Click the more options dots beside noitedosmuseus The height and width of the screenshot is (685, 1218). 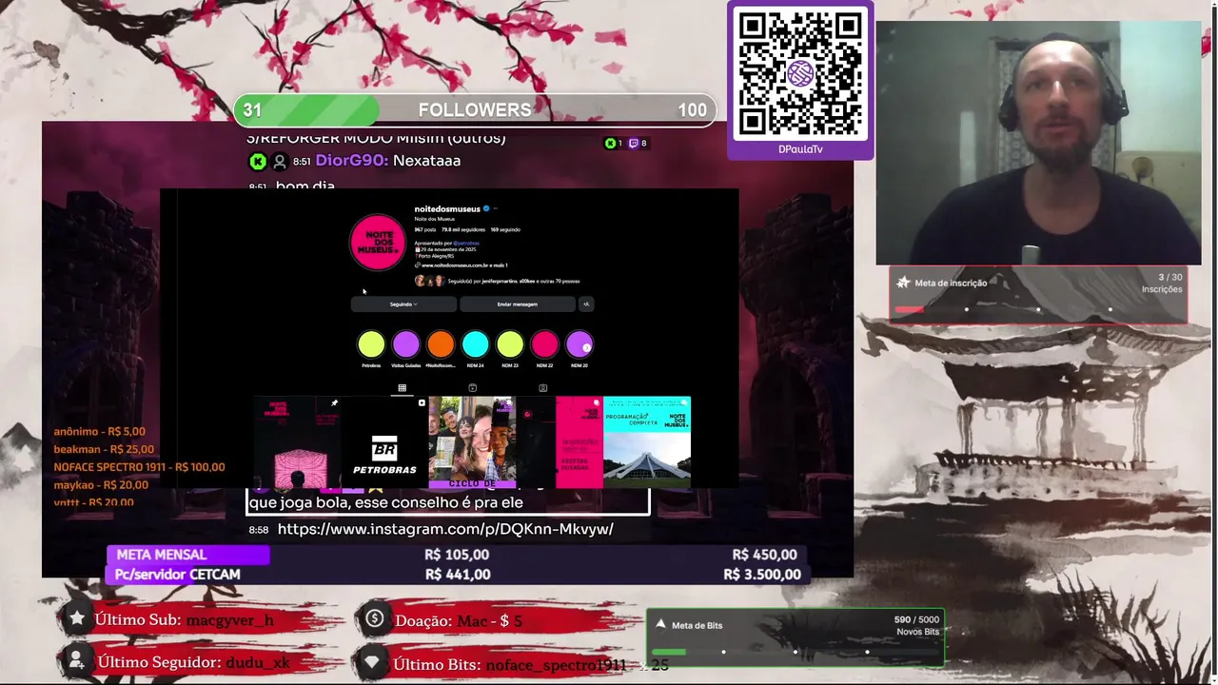point(496,208)
